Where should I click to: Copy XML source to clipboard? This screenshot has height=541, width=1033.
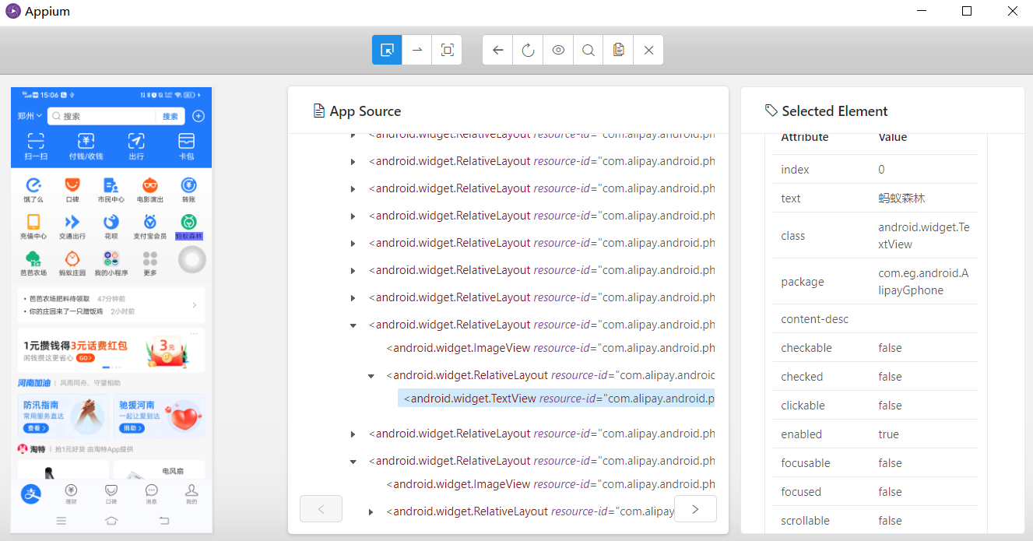[x=618, y=50]
